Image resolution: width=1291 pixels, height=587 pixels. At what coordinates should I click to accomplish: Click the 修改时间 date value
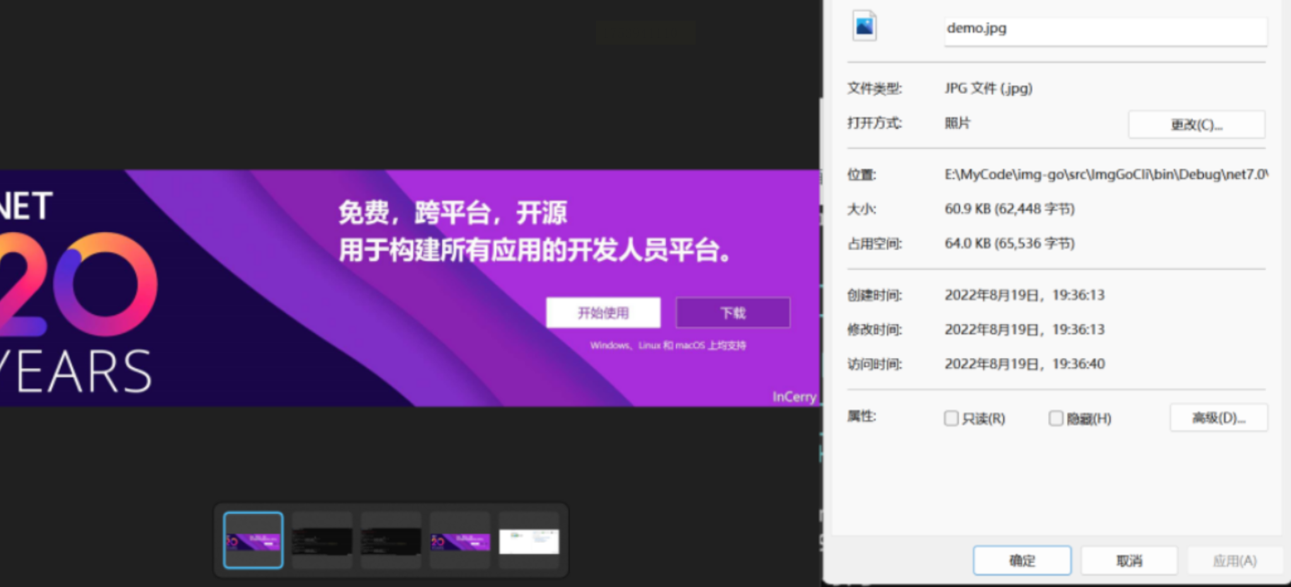click(x=1025, y=330)
